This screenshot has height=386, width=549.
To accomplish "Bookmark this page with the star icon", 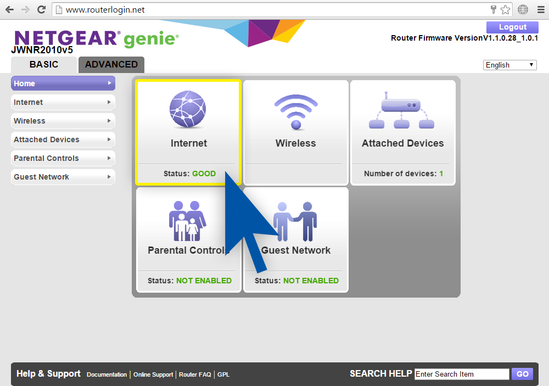I will coord(505,9).
